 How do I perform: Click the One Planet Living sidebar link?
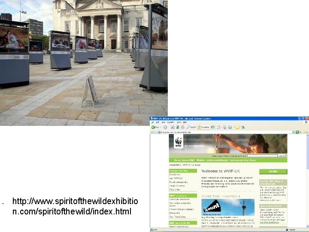tap(178, 217)
